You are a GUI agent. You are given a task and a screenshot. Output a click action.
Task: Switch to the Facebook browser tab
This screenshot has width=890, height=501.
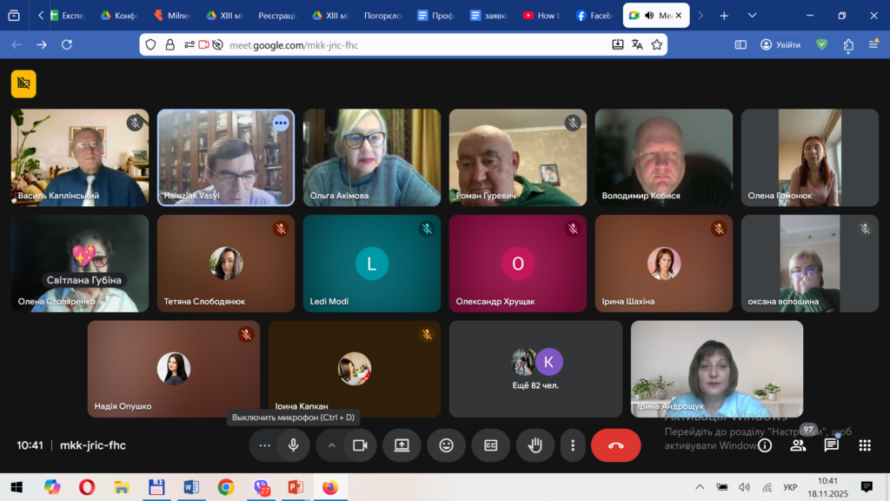tap(594, 16)
